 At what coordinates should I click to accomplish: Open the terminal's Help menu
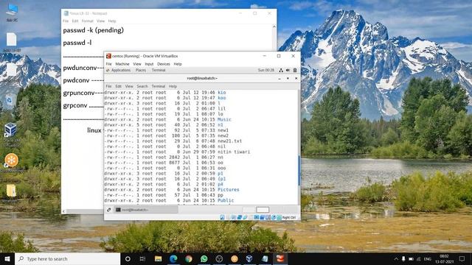tap(173, 86)
